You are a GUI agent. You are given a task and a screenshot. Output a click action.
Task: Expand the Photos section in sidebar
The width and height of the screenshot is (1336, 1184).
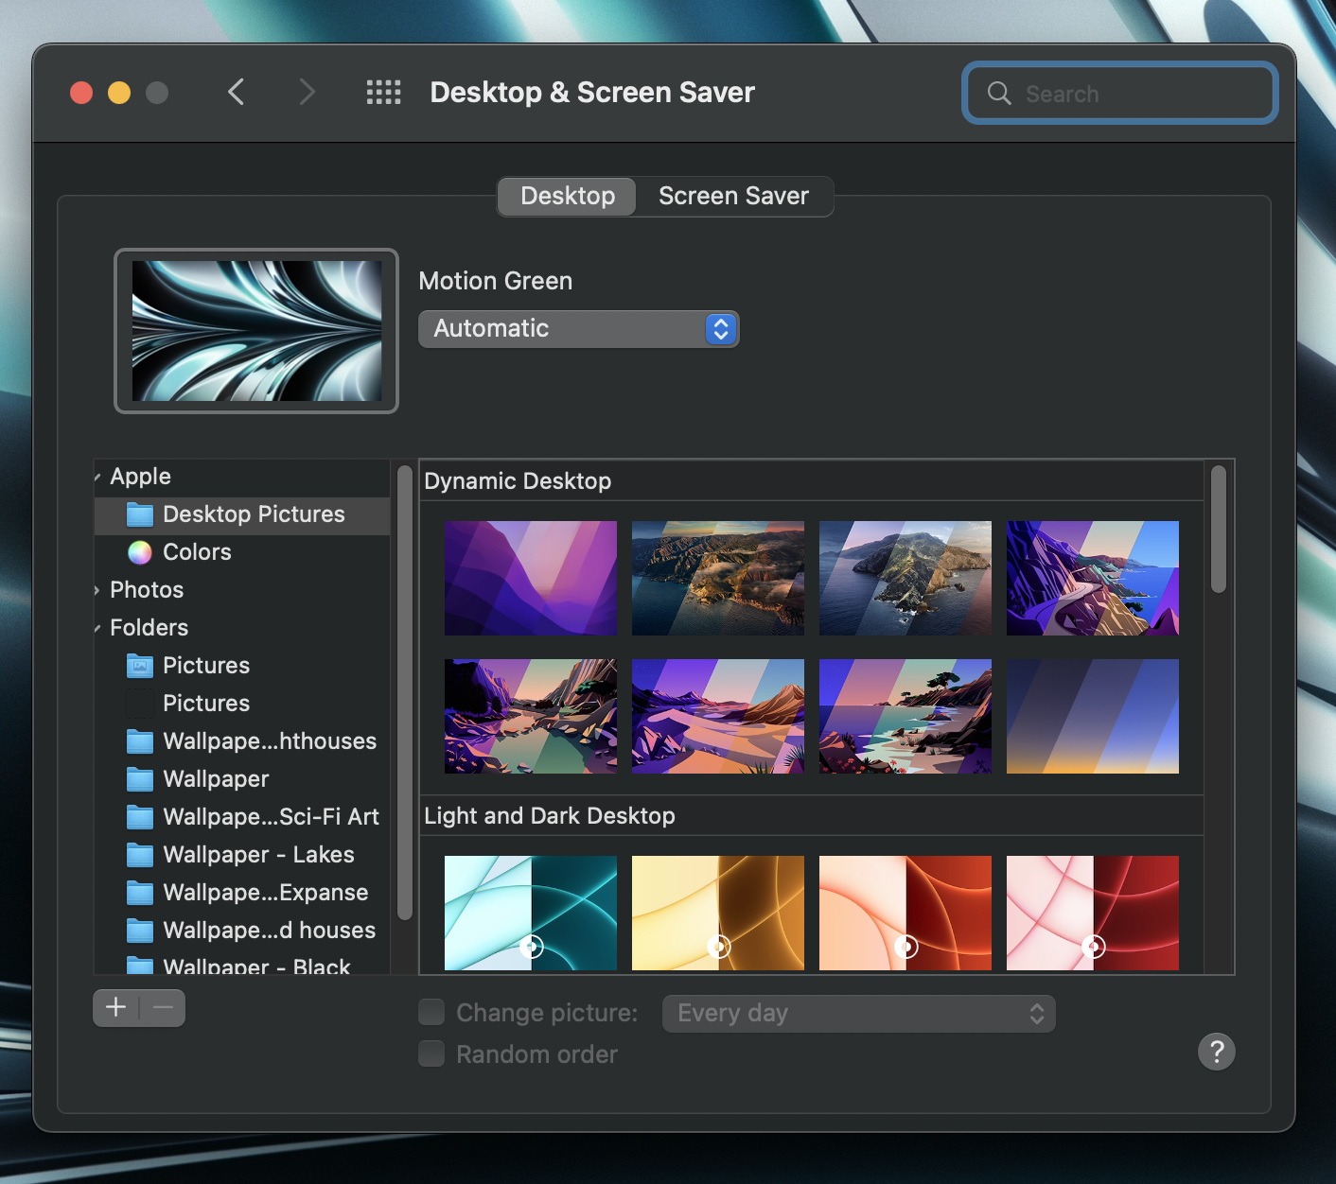(x=97, y=590)
